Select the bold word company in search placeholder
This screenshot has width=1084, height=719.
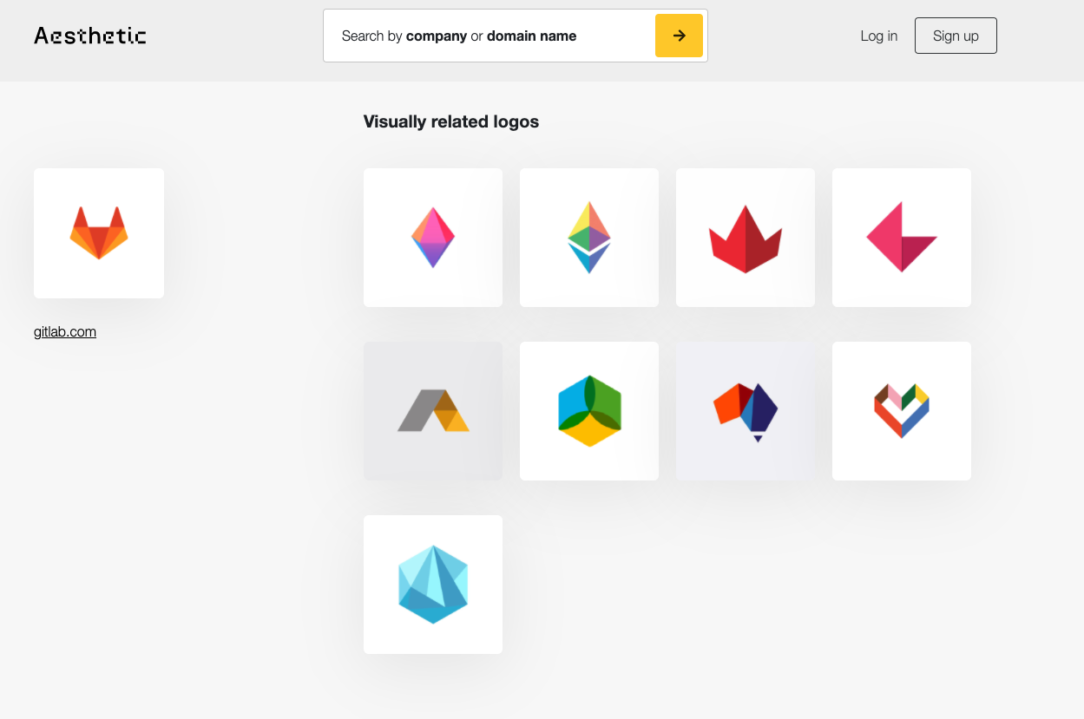pos(436,36)
